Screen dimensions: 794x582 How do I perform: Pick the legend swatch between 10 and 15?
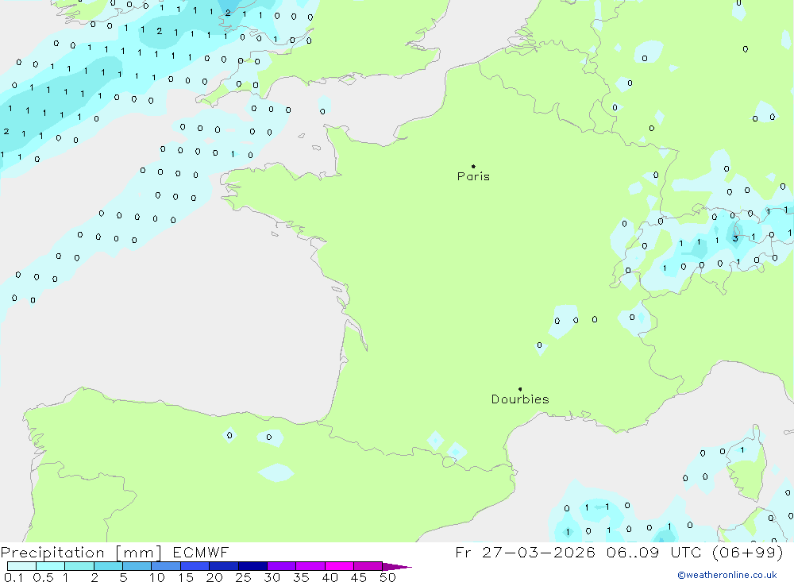(x=166, y=566)
